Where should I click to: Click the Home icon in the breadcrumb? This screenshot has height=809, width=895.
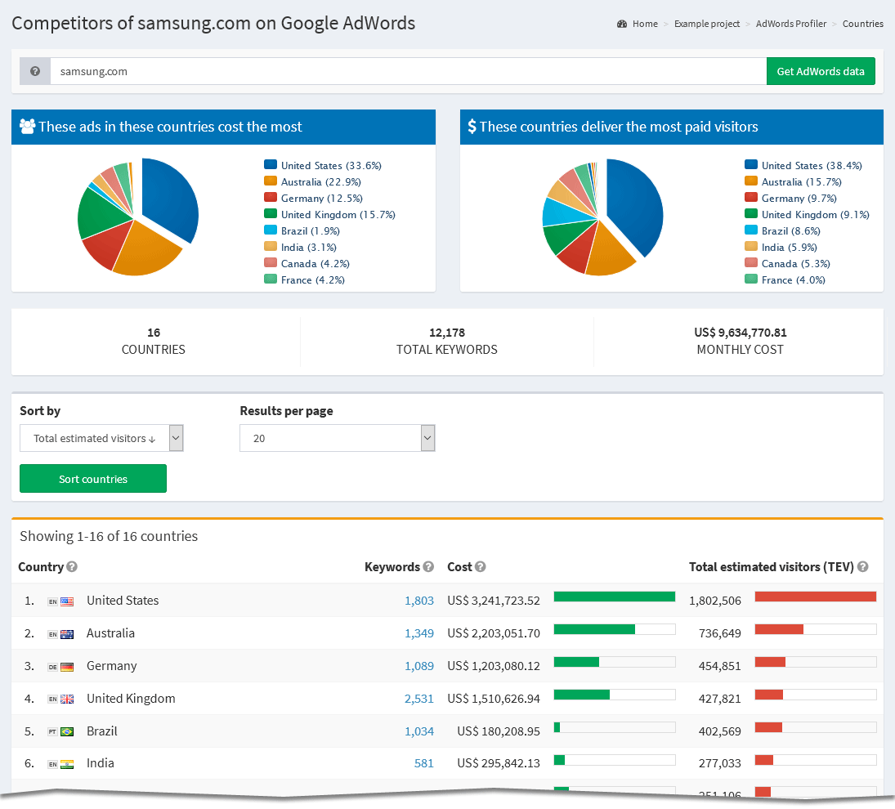pos(622,24)
